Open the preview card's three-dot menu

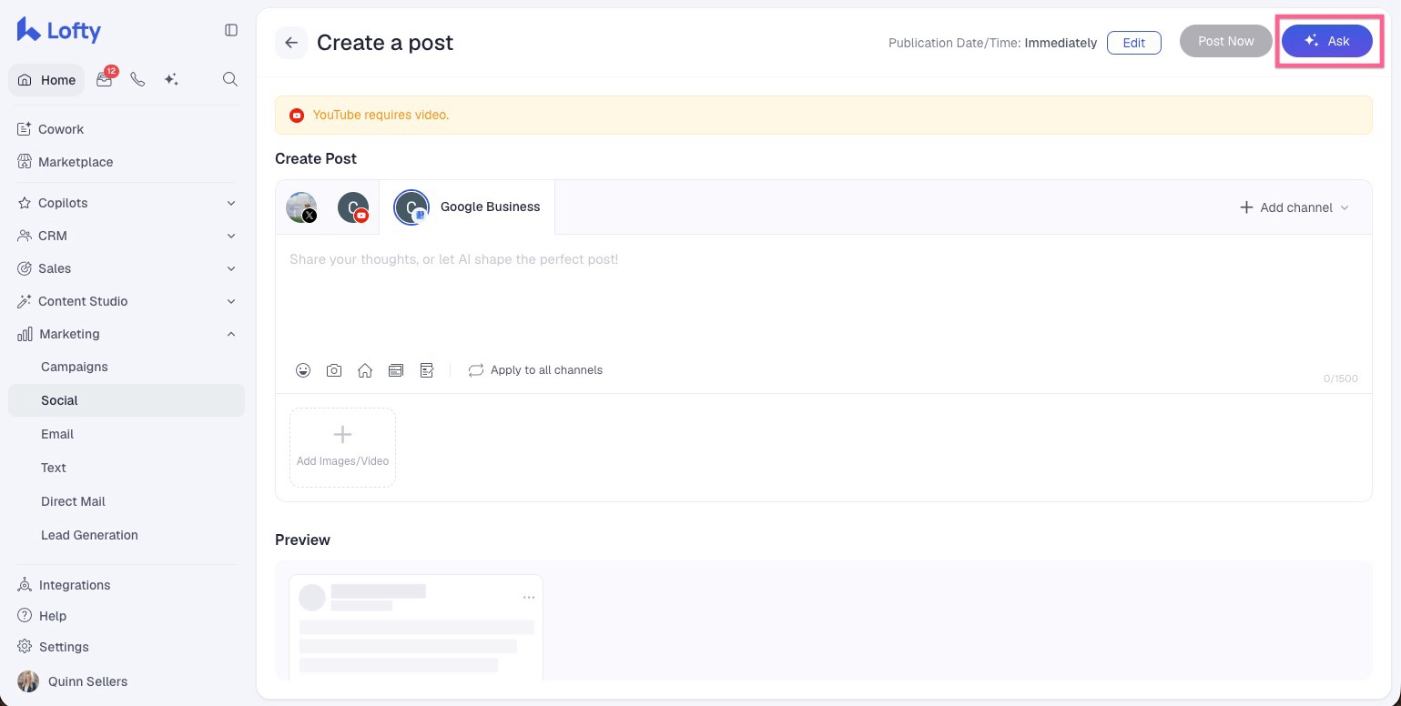529,597
